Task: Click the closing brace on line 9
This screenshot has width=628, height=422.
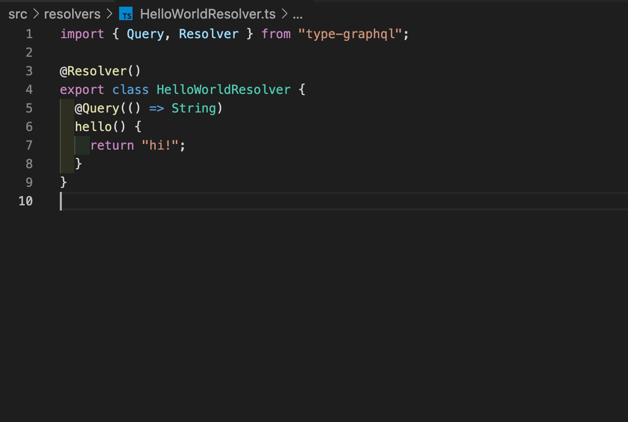Action: 64,182
